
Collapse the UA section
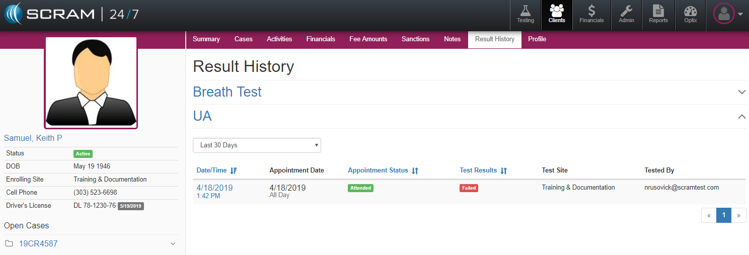pos(741,117)
